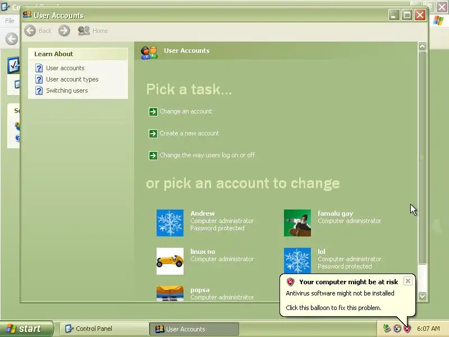Select lol's snowflake account picture

(297, 260)
